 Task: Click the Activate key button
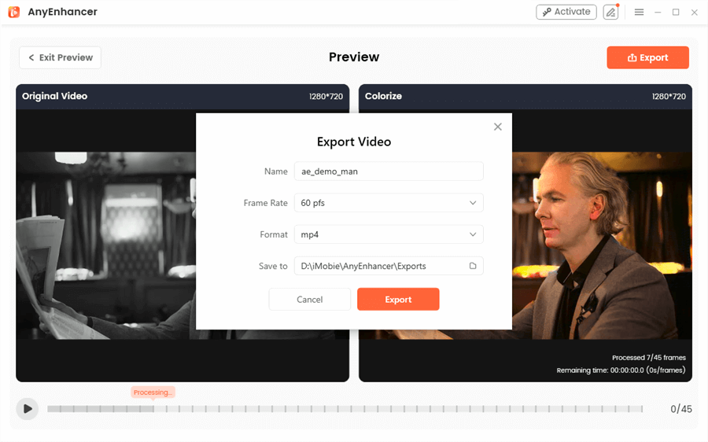(566, 12)
